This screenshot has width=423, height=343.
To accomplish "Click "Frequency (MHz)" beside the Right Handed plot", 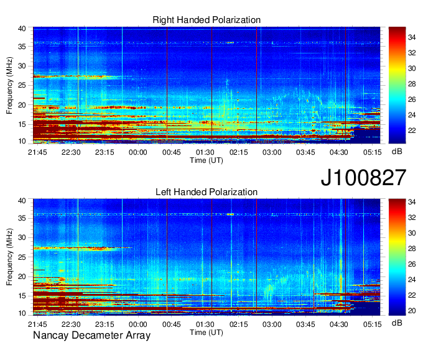I will tap(9, 85).
